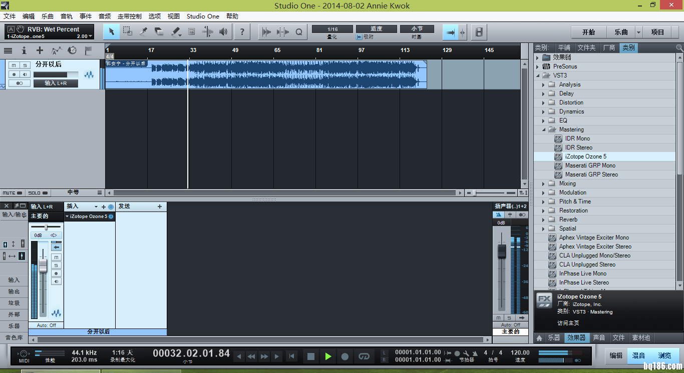Open the 音轨 menu
This screenshot has width=684, height=373.
coord(67,16)
